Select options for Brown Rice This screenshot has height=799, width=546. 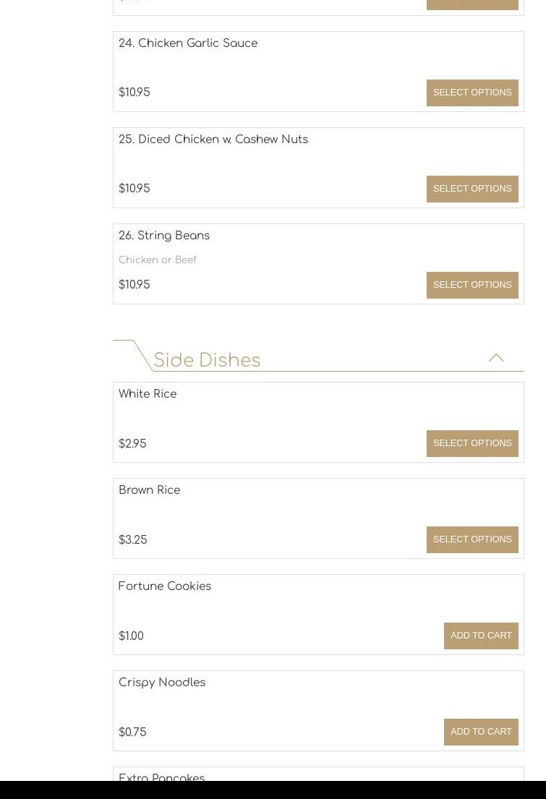[x=472, y=539]
